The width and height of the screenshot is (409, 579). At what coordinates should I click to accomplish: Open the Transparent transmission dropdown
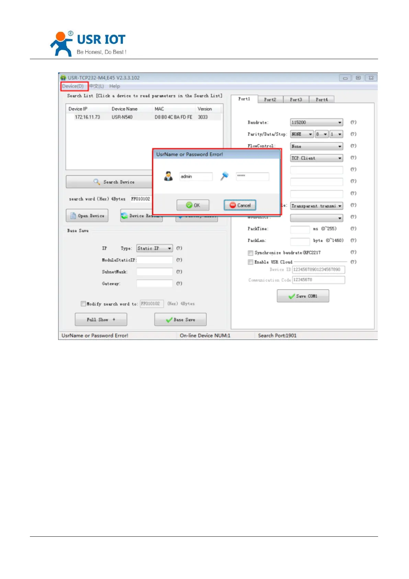pos(317,206)
